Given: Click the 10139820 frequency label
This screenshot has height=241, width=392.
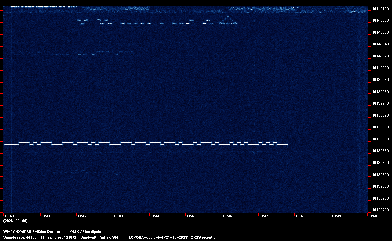Looking at the screenshot, I should tap(380, 175).
